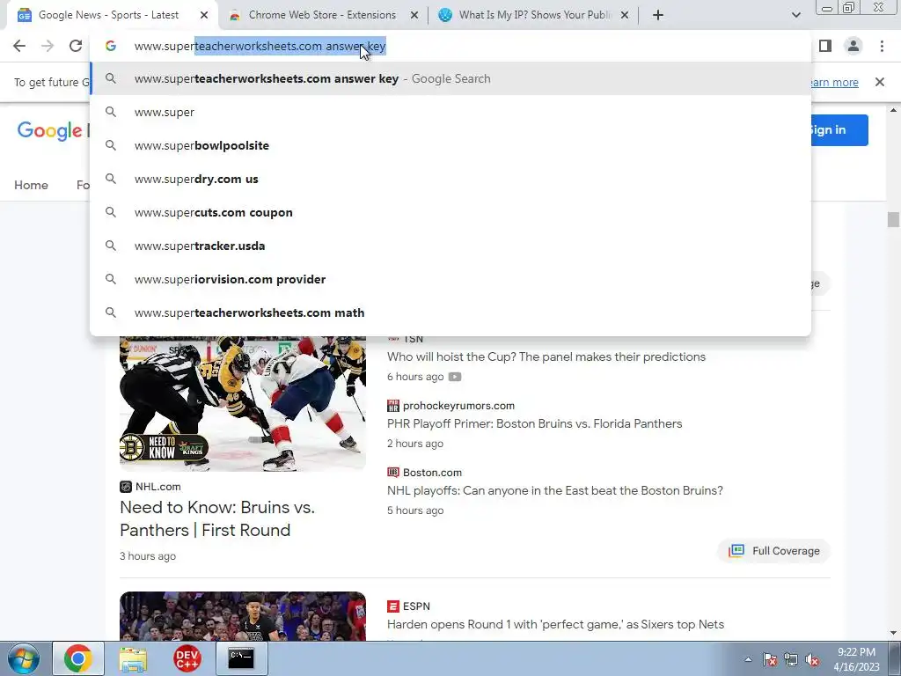Choose superteacherworksheets.com math suggestion

[450, 312]
